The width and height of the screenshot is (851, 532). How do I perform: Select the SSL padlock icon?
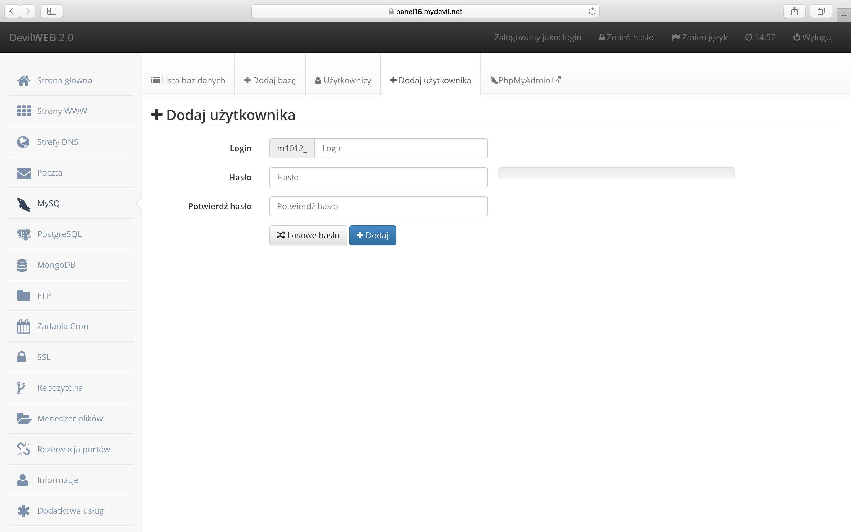click(x=21, y=357)
